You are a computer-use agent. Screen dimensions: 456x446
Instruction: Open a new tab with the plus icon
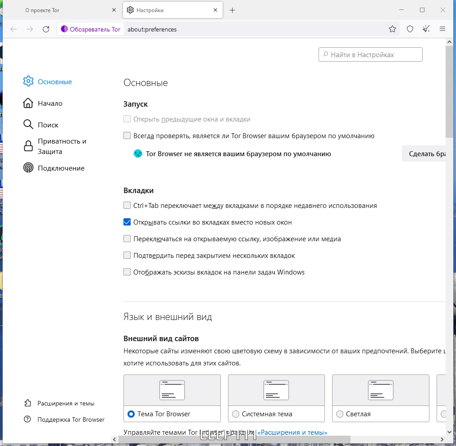pos(232,10)
